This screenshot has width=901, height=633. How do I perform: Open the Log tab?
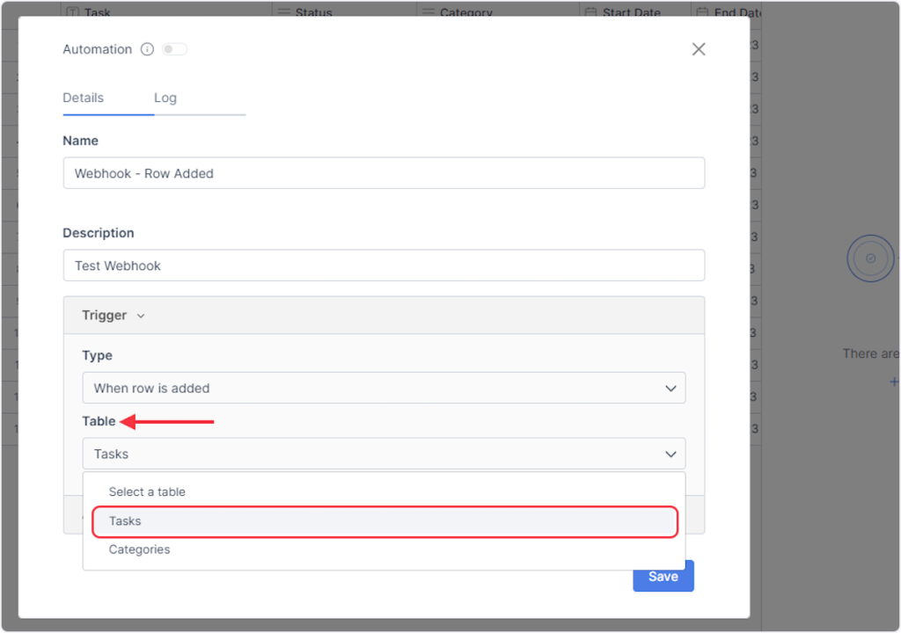165,98
